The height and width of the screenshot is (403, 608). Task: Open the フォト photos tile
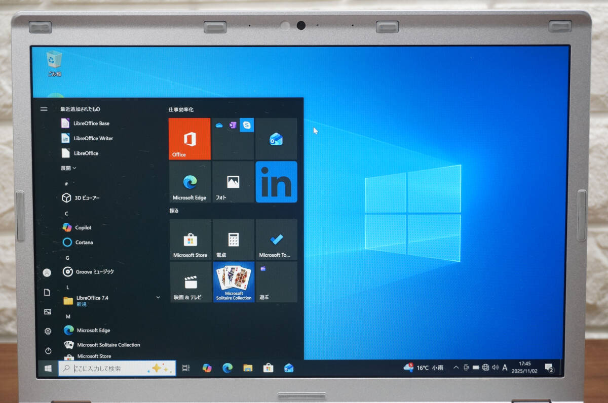click(x=233, y=182)
